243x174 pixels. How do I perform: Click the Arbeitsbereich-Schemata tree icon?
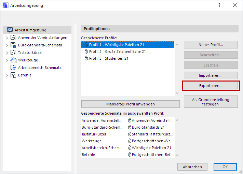[x=13, y=68]
